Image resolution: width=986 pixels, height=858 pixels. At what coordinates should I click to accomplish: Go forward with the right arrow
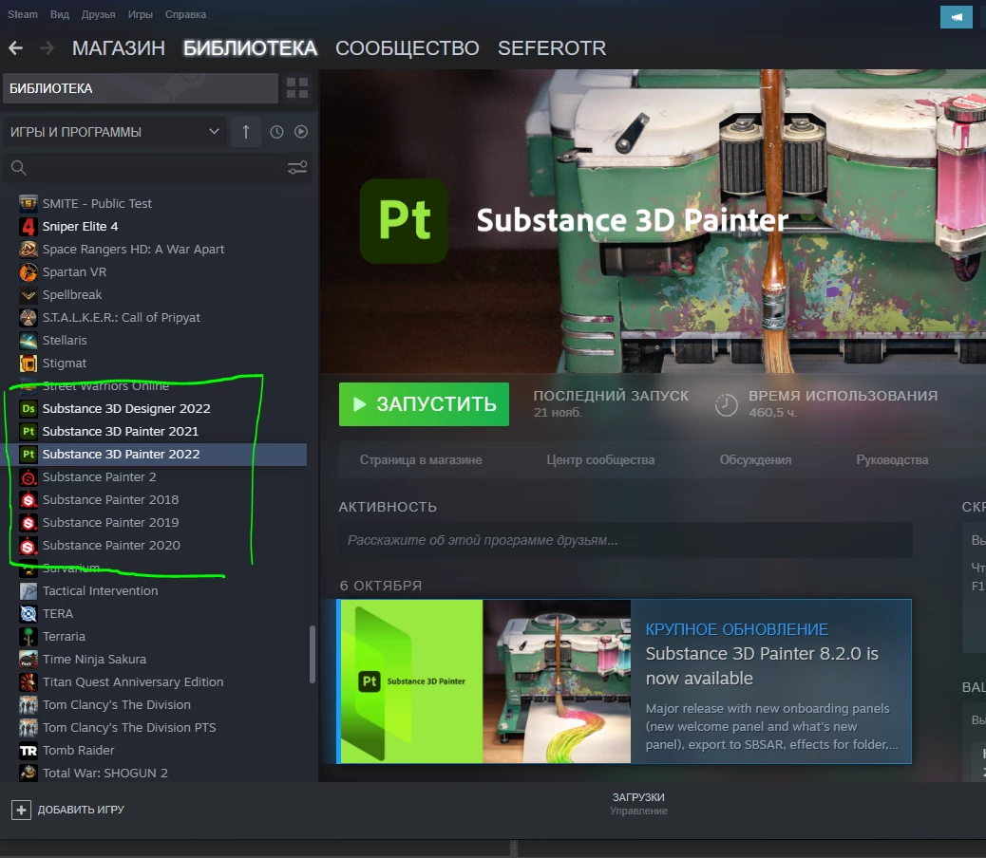point(47,47)
